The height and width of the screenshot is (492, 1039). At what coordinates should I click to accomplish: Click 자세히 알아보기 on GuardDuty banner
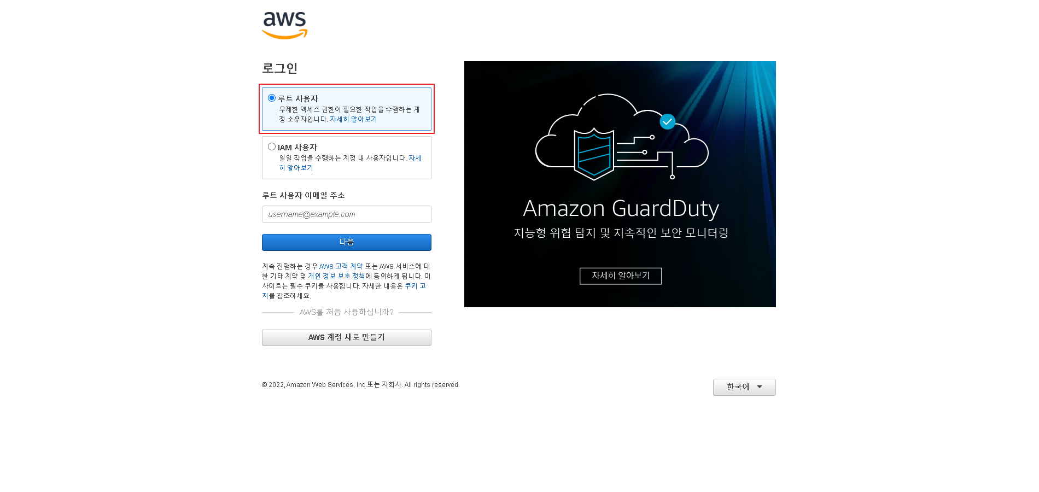pos(621,276)
